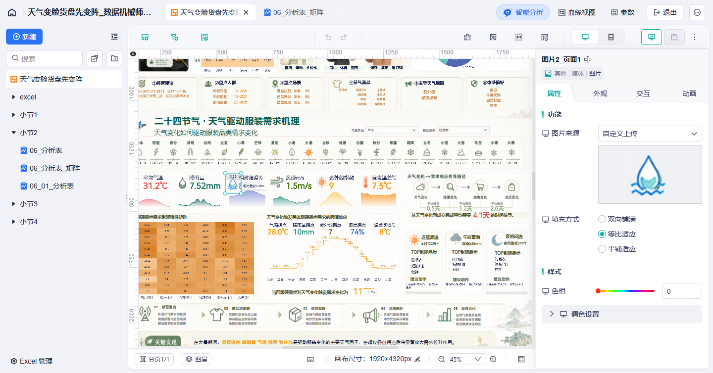Open Excel 管理
Screen dimensions: 713x373
31,361
